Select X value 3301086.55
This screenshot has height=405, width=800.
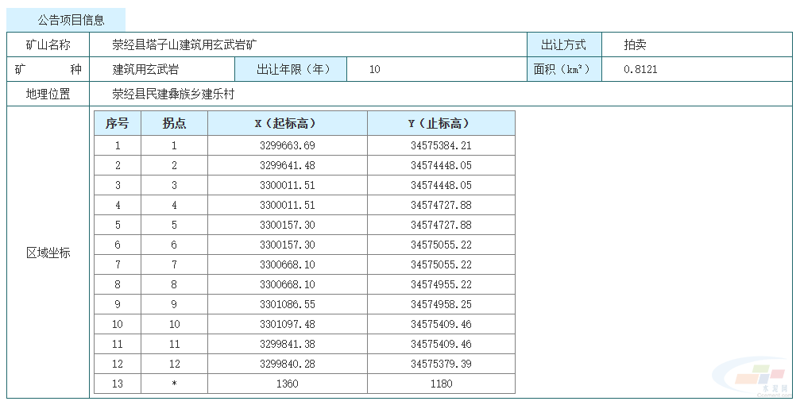[x=288, y=304]
